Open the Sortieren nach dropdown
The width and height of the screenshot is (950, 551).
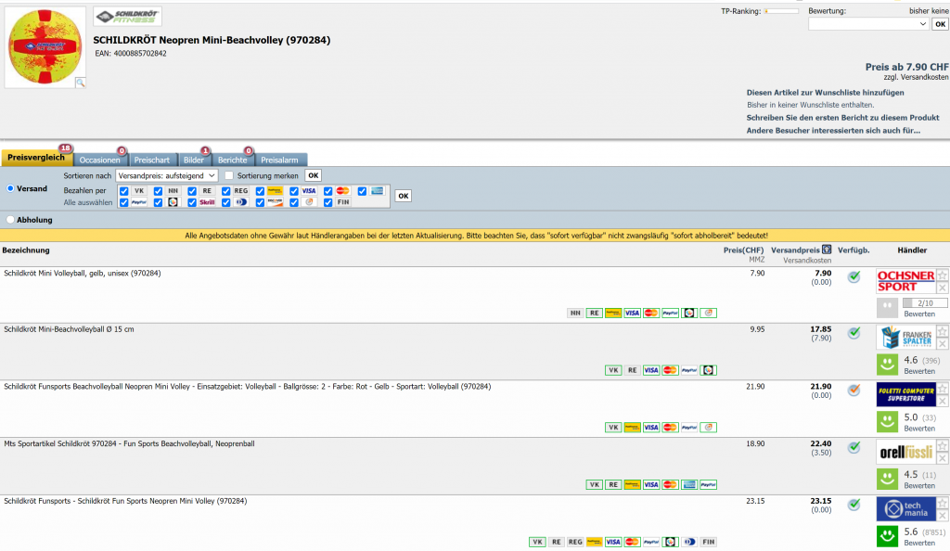166,175
